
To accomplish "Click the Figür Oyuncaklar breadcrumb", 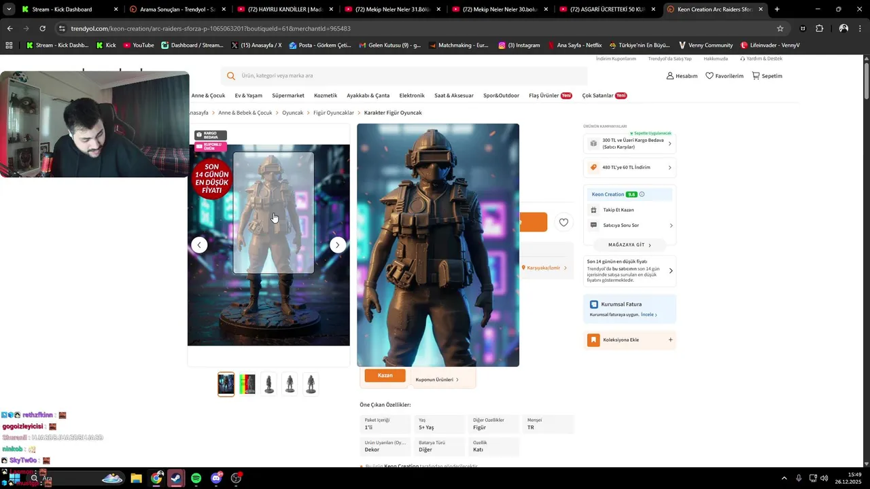I will (x=334, y=113).
